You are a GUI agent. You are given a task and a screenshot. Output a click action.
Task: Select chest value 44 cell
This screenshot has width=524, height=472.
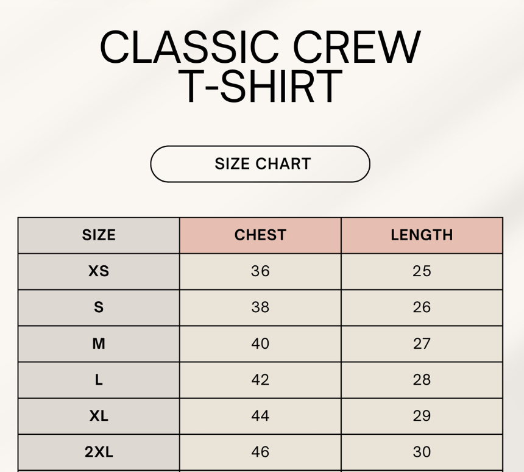click(260, 416)
